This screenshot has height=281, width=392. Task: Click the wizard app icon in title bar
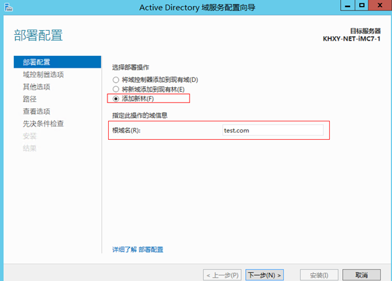(9, 7)
